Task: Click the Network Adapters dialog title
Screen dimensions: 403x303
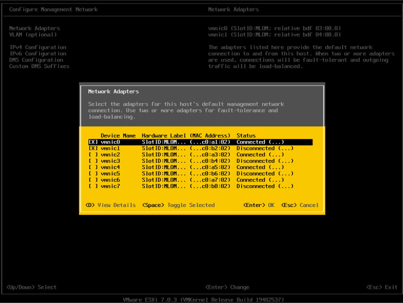Action: pyautogui.click(x=113, y=92)
